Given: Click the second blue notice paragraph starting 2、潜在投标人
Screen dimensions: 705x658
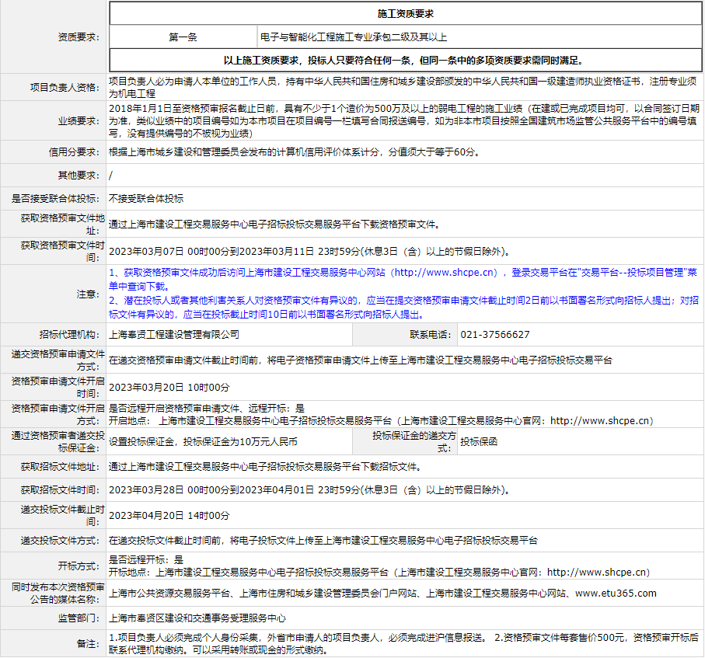Looking at the screenshot, I should 403,306.
